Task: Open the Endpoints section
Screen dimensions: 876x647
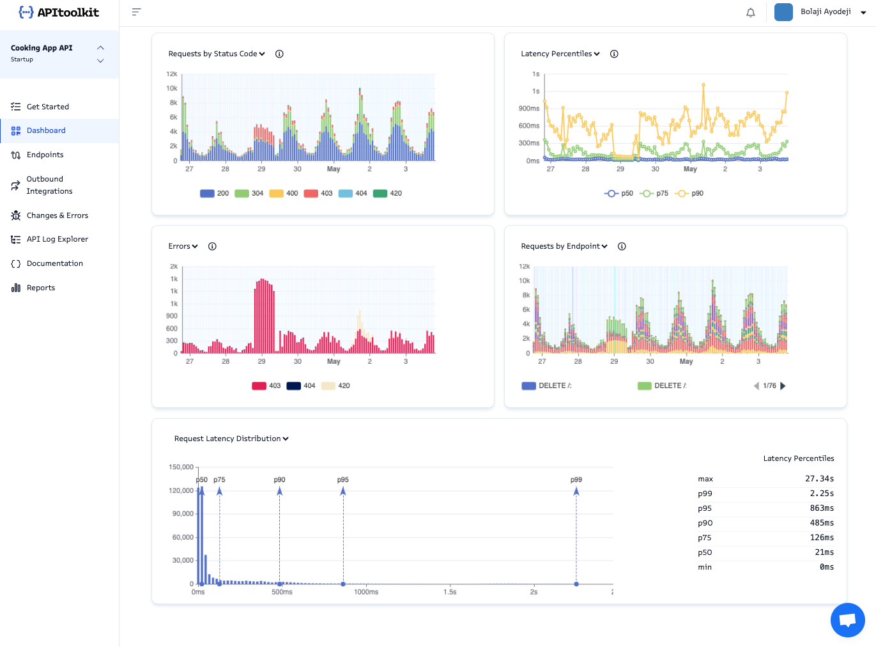Action: tap(45, 155)
